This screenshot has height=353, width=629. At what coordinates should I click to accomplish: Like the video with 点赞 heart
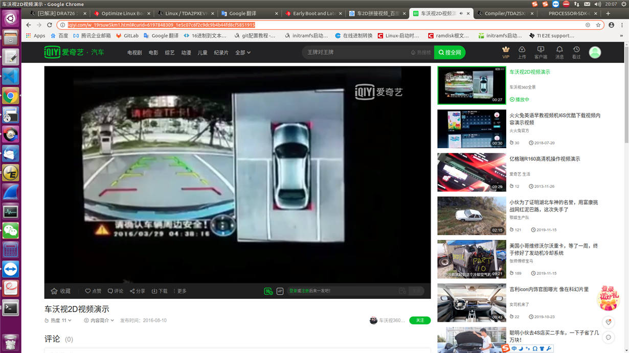[93, 291]
